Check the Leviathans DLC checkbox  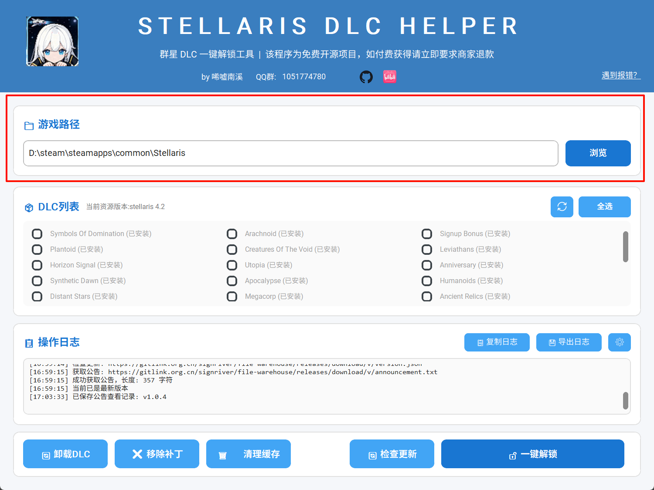tap(427, 250)
